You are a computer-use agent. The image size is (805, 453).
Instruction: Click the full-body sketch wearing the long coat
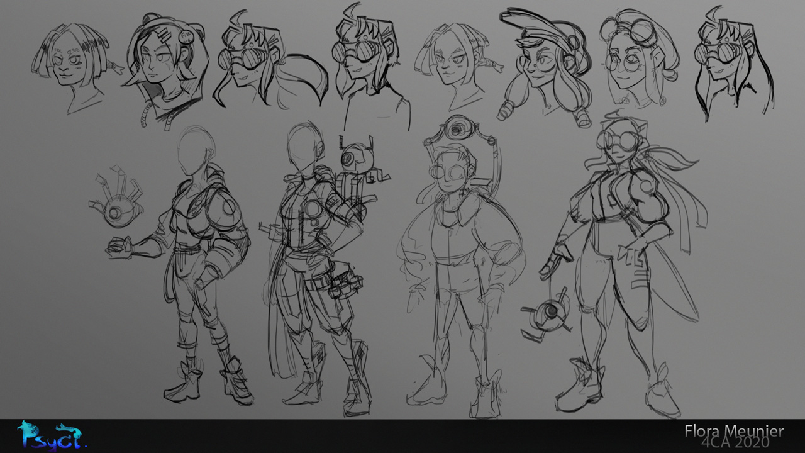[319, 269]
